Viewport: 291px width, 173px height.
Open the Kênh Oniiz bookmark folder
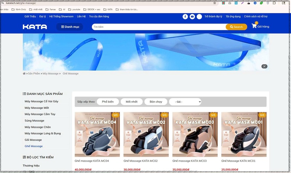19,9
